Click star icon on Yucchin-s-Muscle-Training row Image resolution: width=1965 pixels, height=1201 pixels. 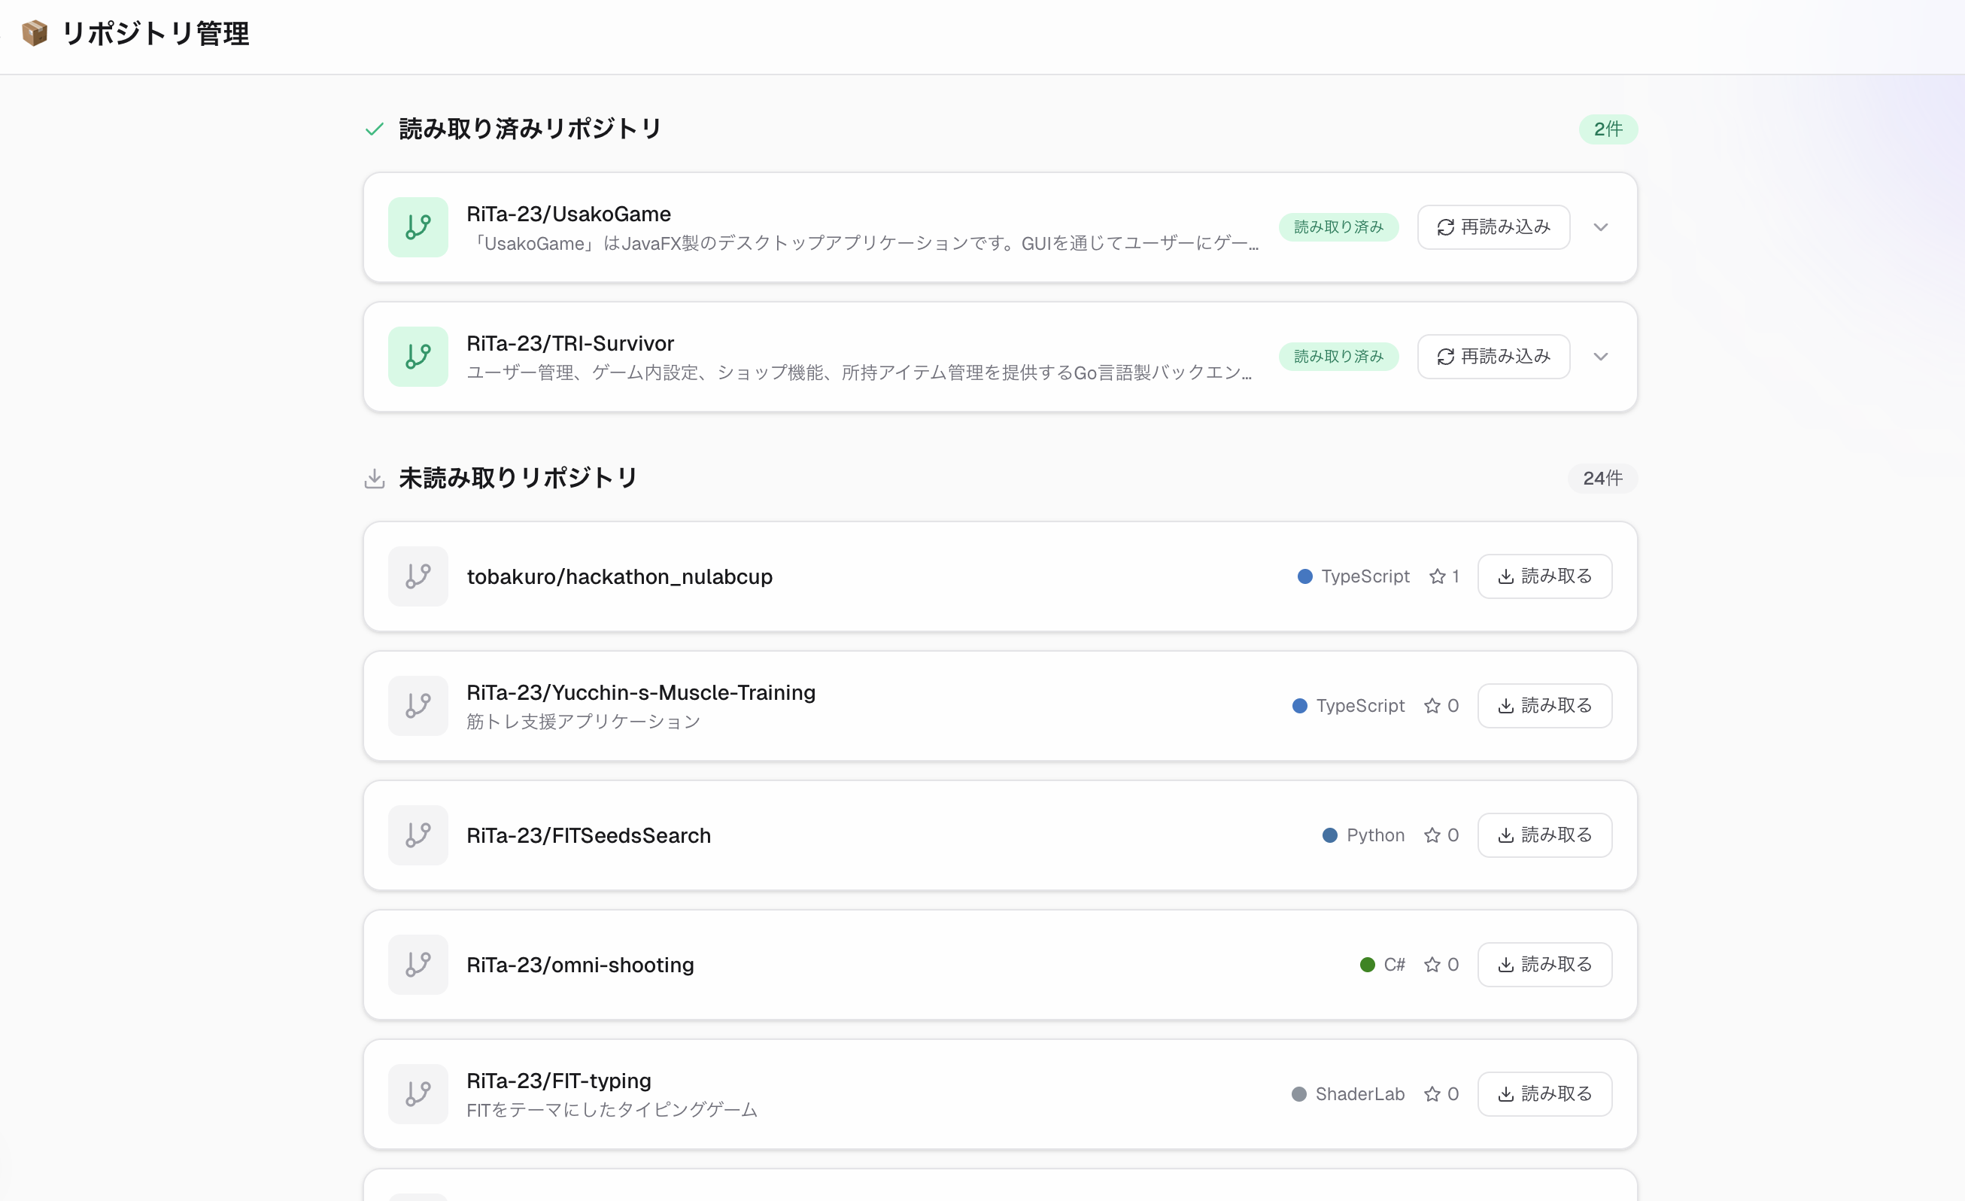point(1432,706)
